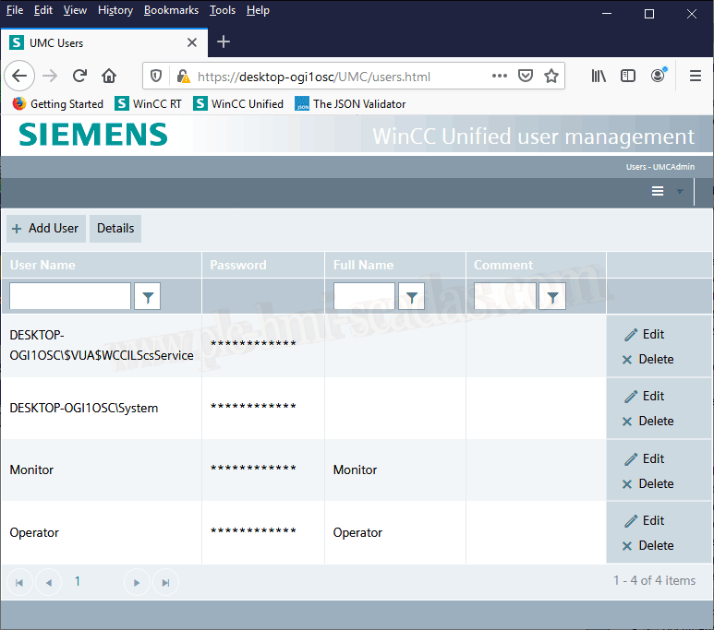Open page actions three-dot menu in address bar
Image resolution: width=714 pixels, height=630 pixels.
coord(499,76)
